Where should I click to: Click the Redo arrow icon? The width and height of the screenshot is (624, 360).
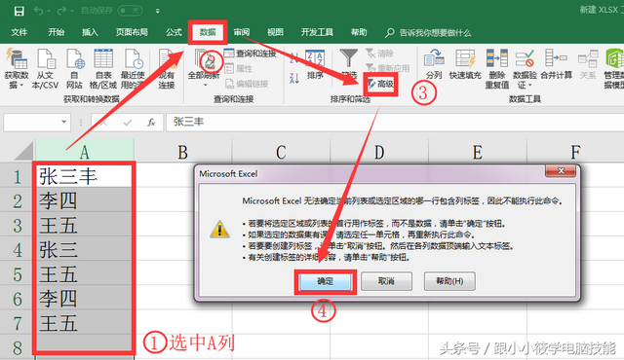(x=61, y=11)
